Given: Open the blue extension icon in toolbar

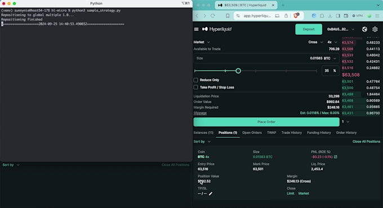Looking at the screenshot, I should point(314,16).
